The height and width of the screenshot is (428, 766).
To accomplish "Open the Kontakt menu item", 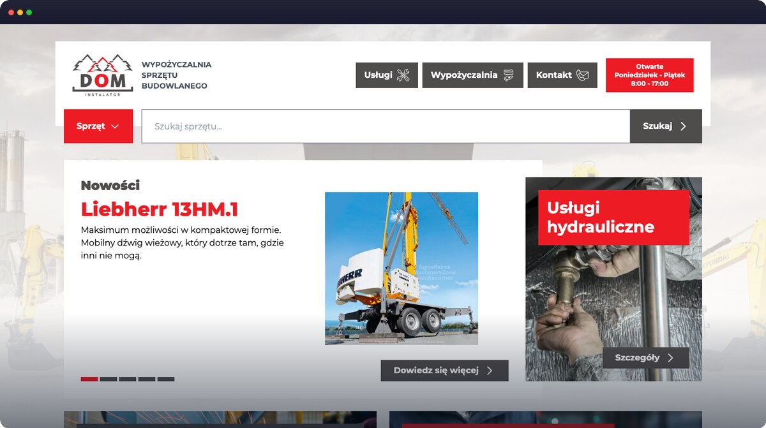I will 562,75.
